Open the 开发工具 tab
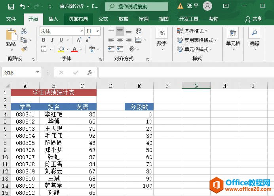This screenshot has height=196, width=274. coord(189,19)
